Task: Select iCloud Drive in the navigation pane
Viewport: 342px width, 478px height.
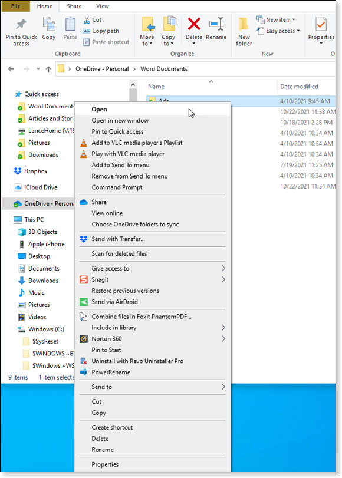Action: (41, 187)
